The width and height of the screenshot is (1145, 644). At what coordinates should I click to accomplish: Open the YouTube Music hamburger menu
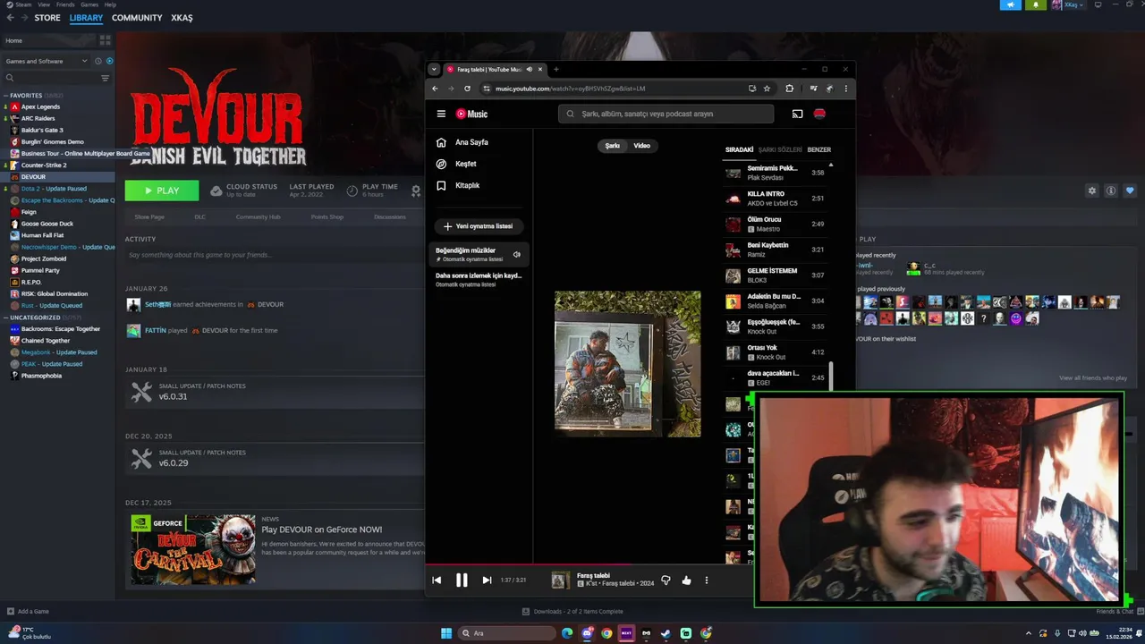441,114
